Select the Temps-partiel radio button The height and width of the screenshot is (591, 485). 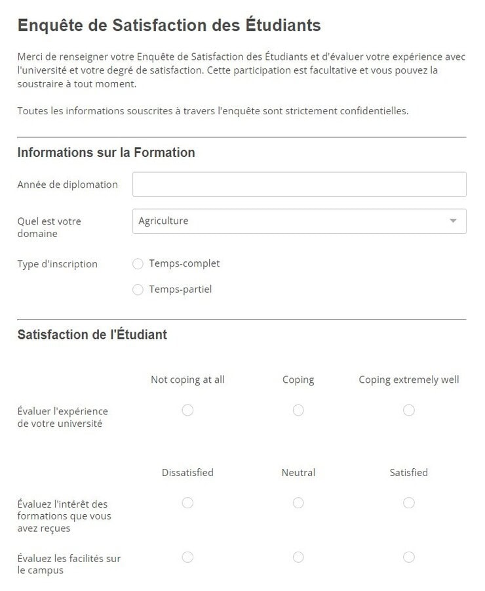tap(138, 290)
